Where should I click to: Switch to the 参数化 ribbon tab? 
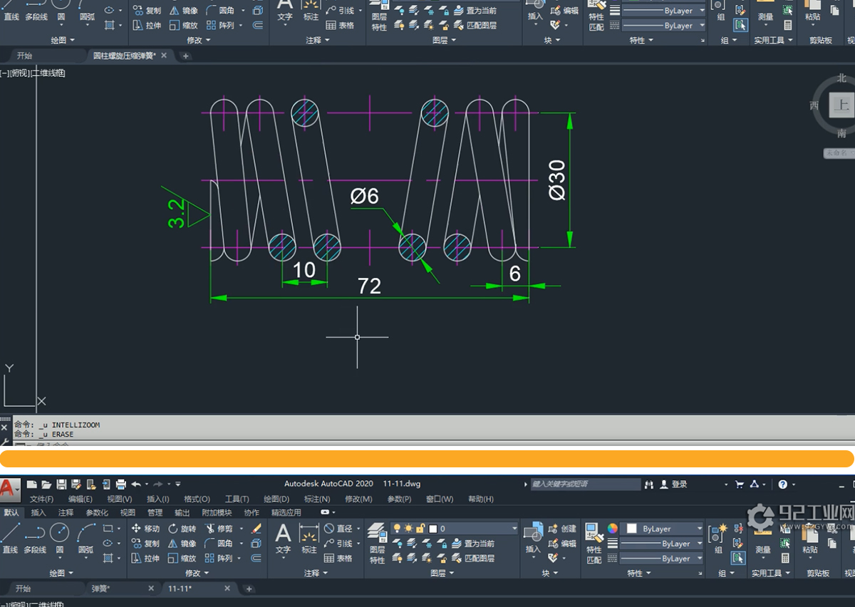[97, 512]
